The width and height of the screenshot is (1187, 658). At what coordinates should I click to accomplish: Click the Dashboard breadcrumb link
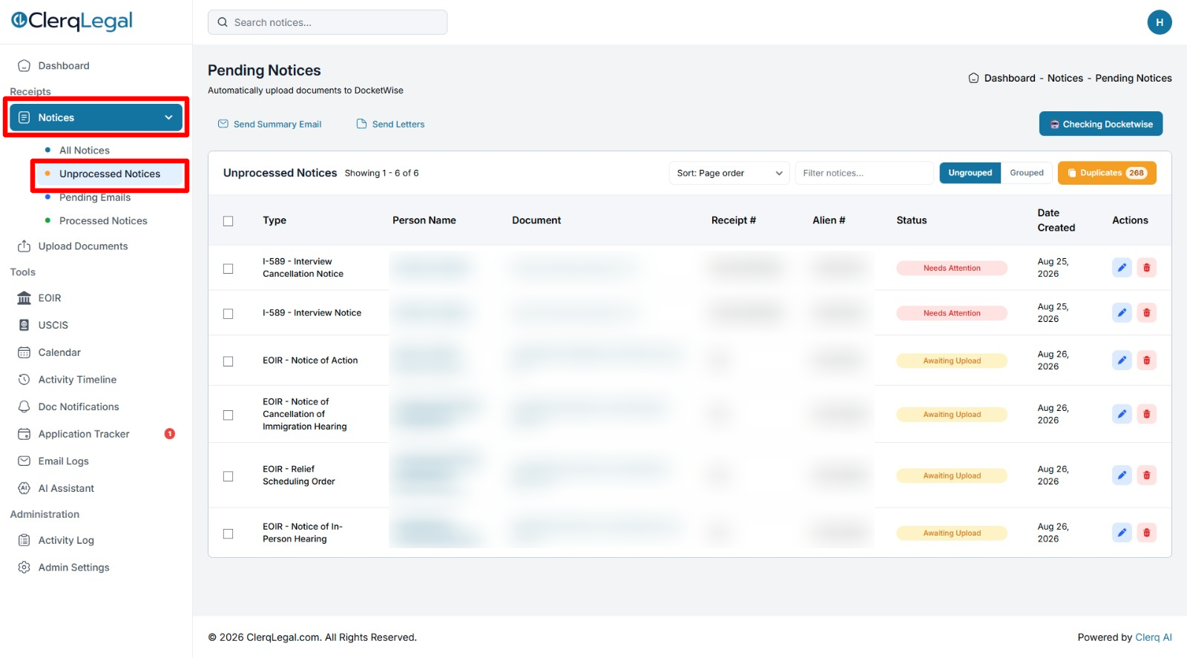1010,78
